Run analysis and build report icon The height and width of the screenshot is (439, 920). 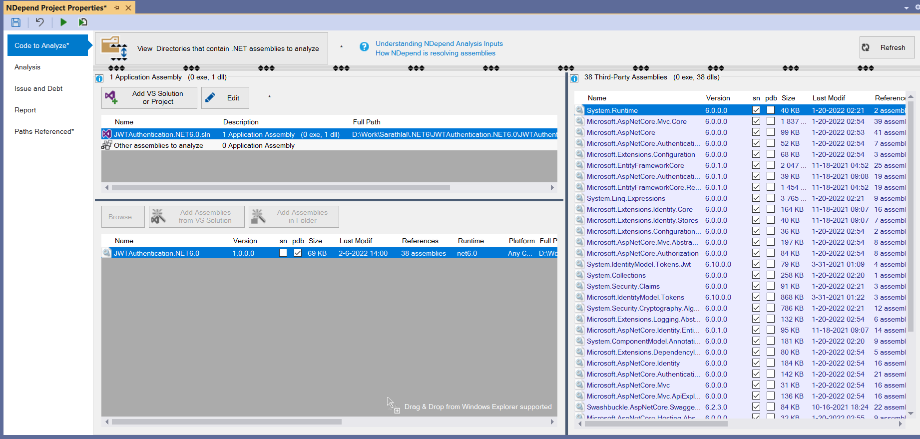tap(83, 22)
